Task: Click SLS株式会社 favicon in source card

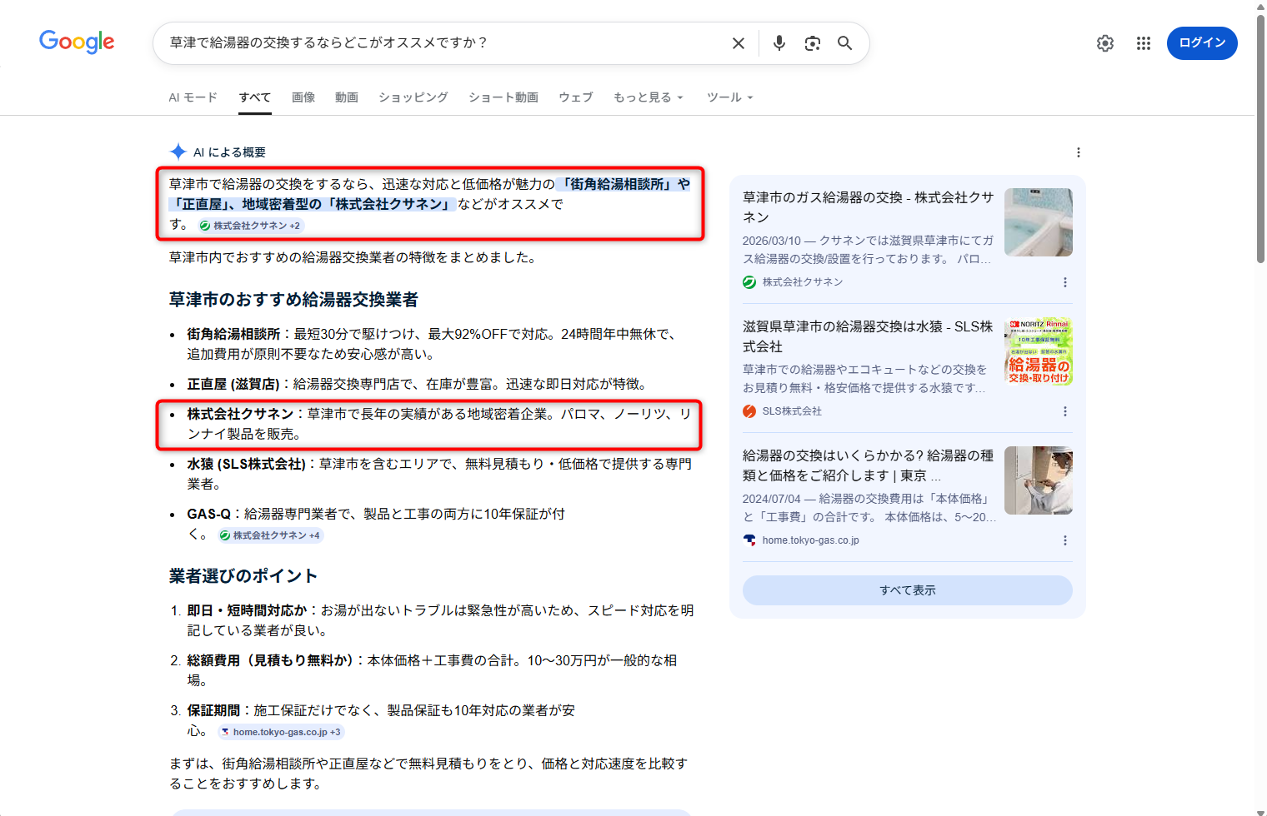Action: pyautogui.click(x=749, y=411)
